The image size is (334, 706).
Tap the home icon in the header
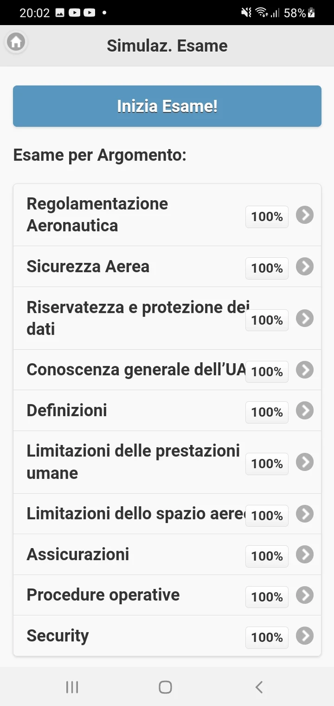[x=16, y=42]
